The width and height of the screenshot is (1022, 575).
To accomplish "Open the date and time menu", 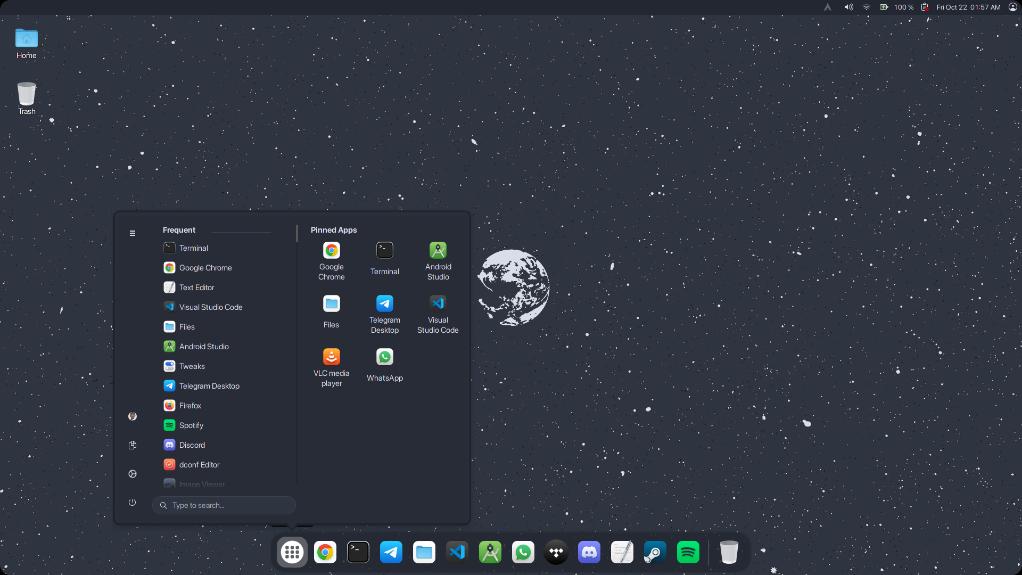I will click(968, 7).
